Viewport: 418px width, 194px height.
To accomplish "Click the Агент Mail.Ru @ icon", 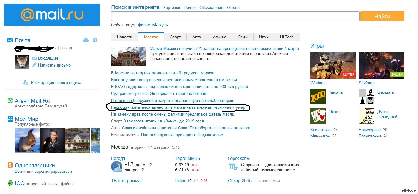I will point(10,101).
